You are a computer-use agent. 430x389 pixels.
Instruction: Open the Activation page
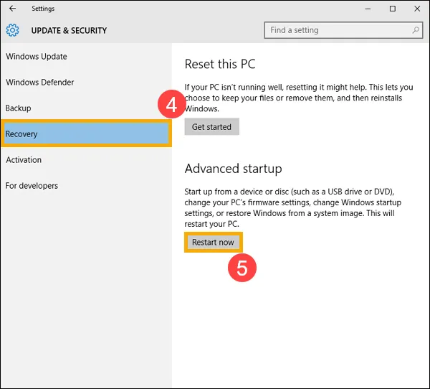point(24,160)
